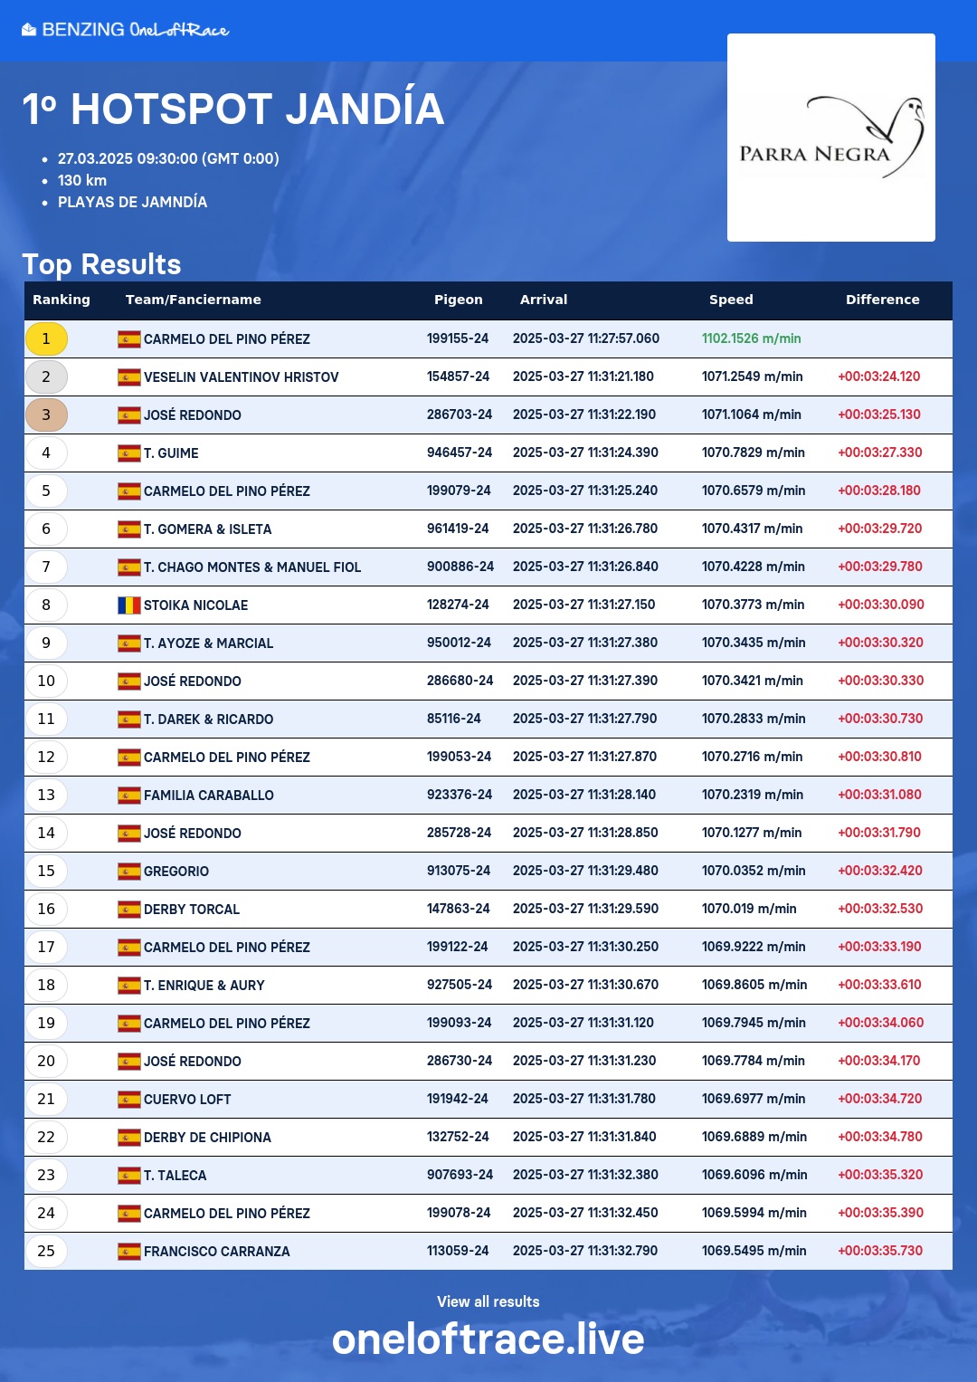Click the Team/Fanciername column header
The width and height of the screenshot is (977, 1382).
194,300
